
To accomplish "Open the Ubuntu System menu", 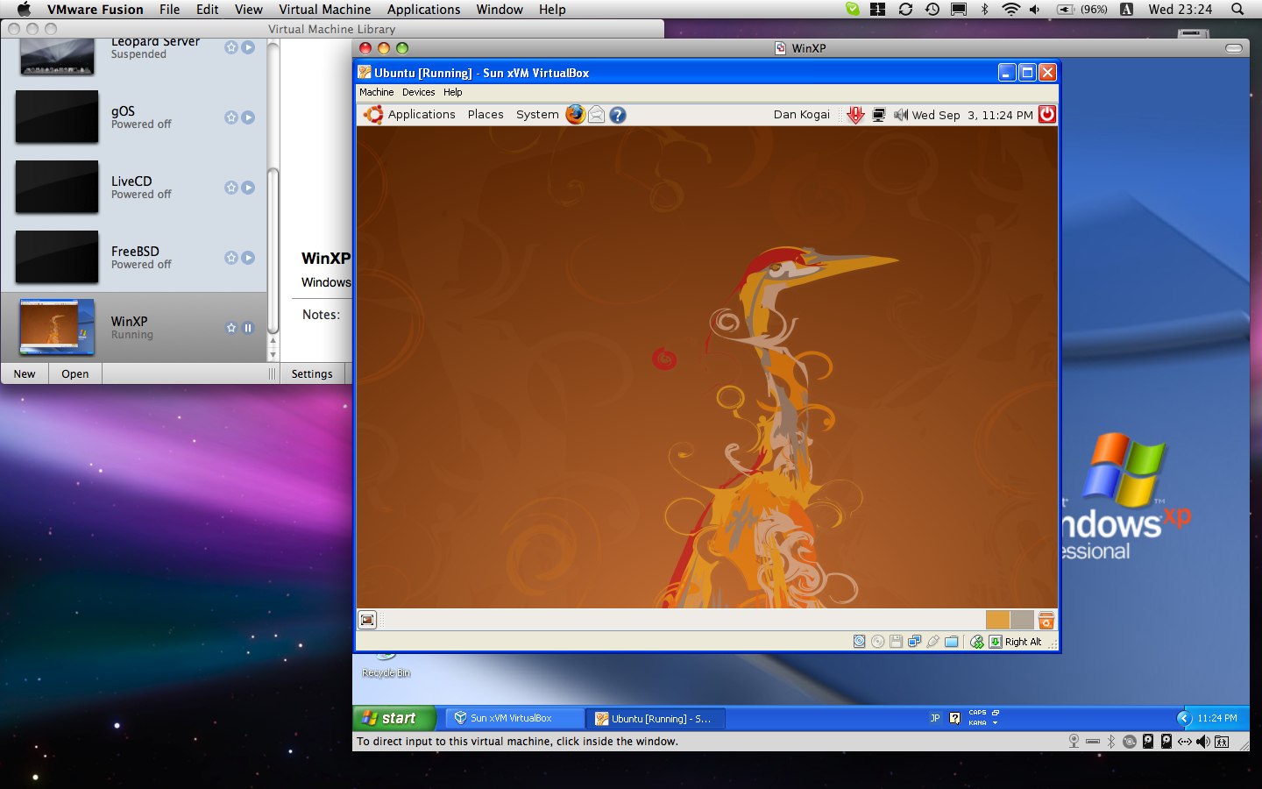I will click(x=537, y=115).
